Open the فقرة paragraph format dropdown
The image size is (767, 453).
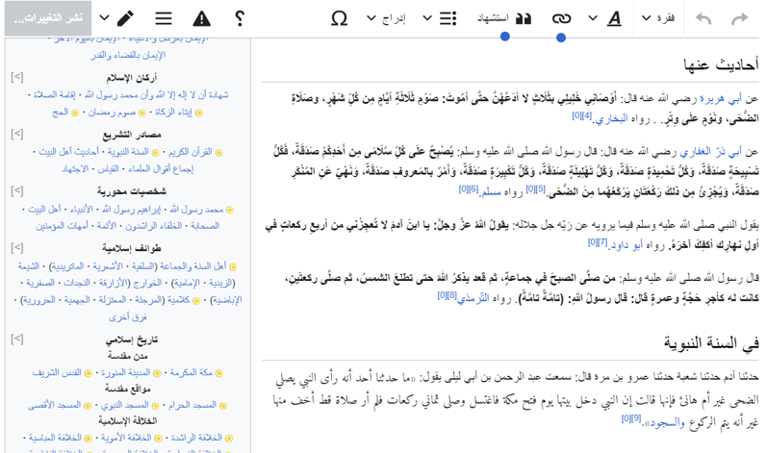[x=658, y=18]
